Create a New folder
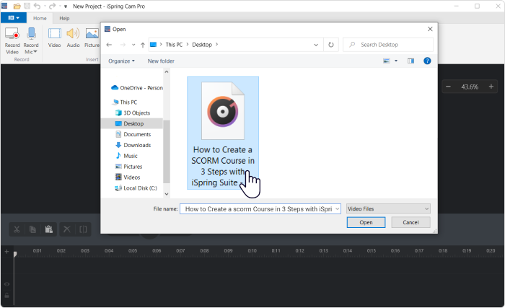The height and width of the screenshot is (308, 505). click(161, 61)
